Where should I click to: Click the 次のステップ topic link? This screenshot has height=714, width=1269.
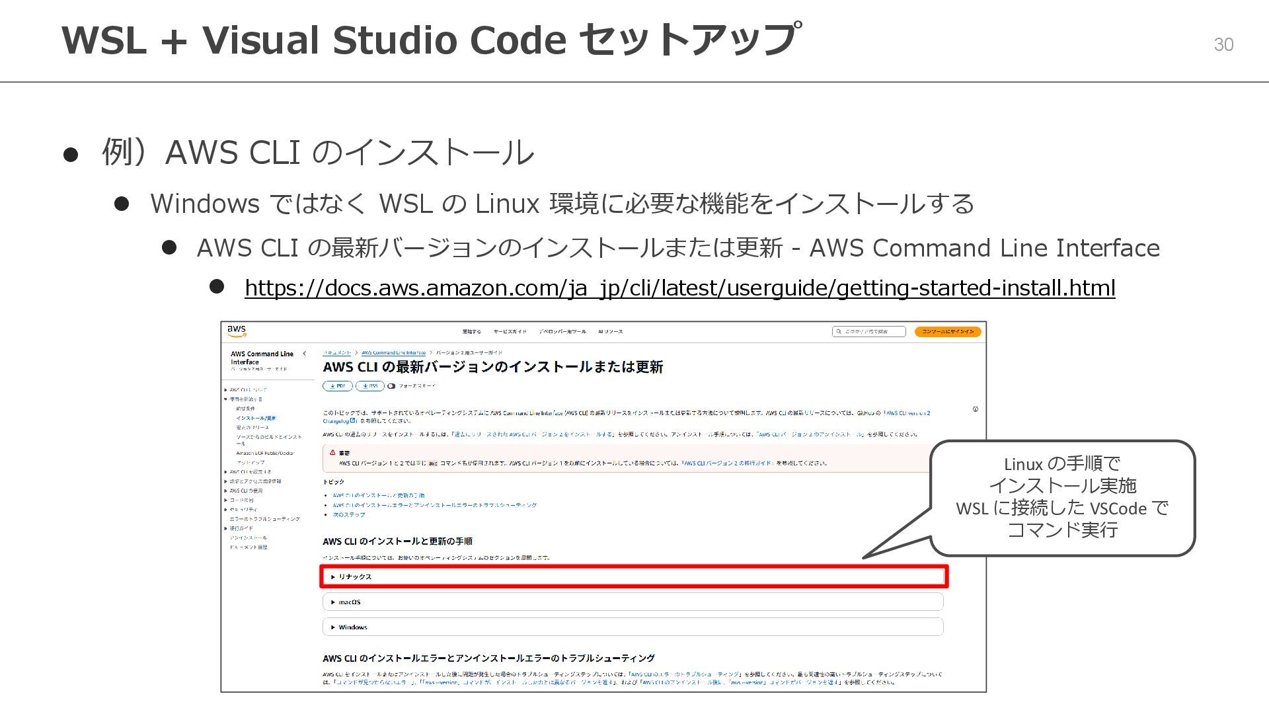click(x=349, y=514)
